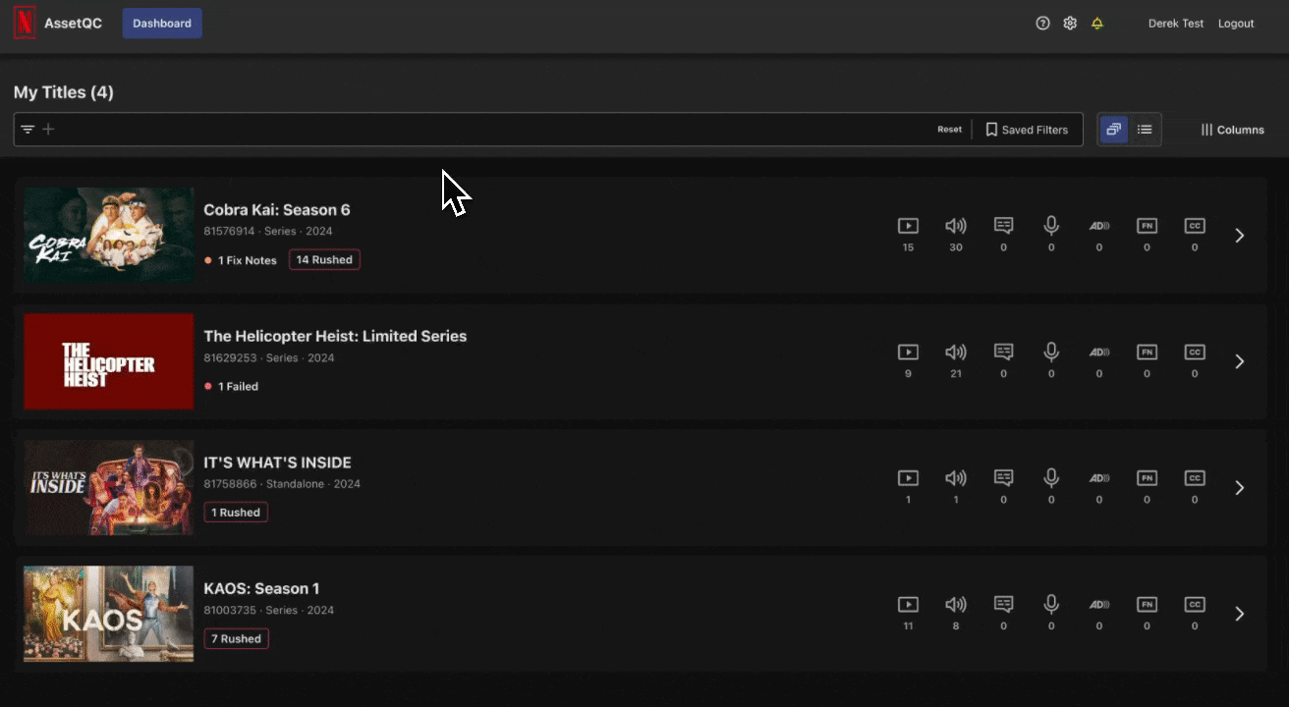
Task: Reset the filters
Action: click(x=949, y=130)
